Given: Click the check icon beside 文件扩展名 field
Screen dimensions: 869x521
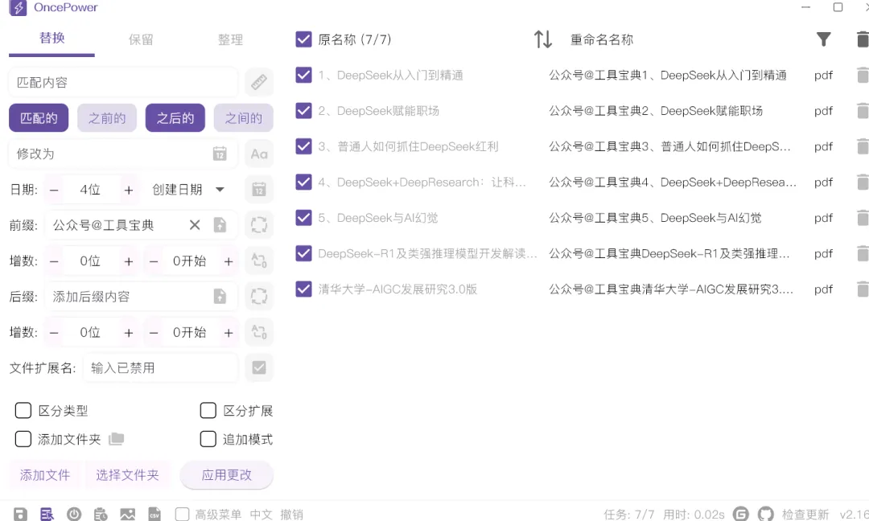Looking at the screenshot, I should click(259, 367).
